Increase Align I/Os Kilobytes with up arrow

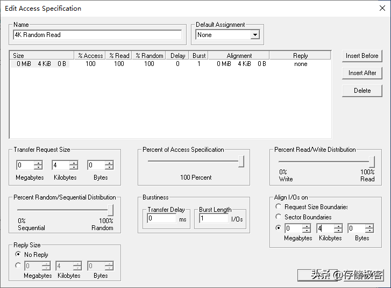[338, 226]
